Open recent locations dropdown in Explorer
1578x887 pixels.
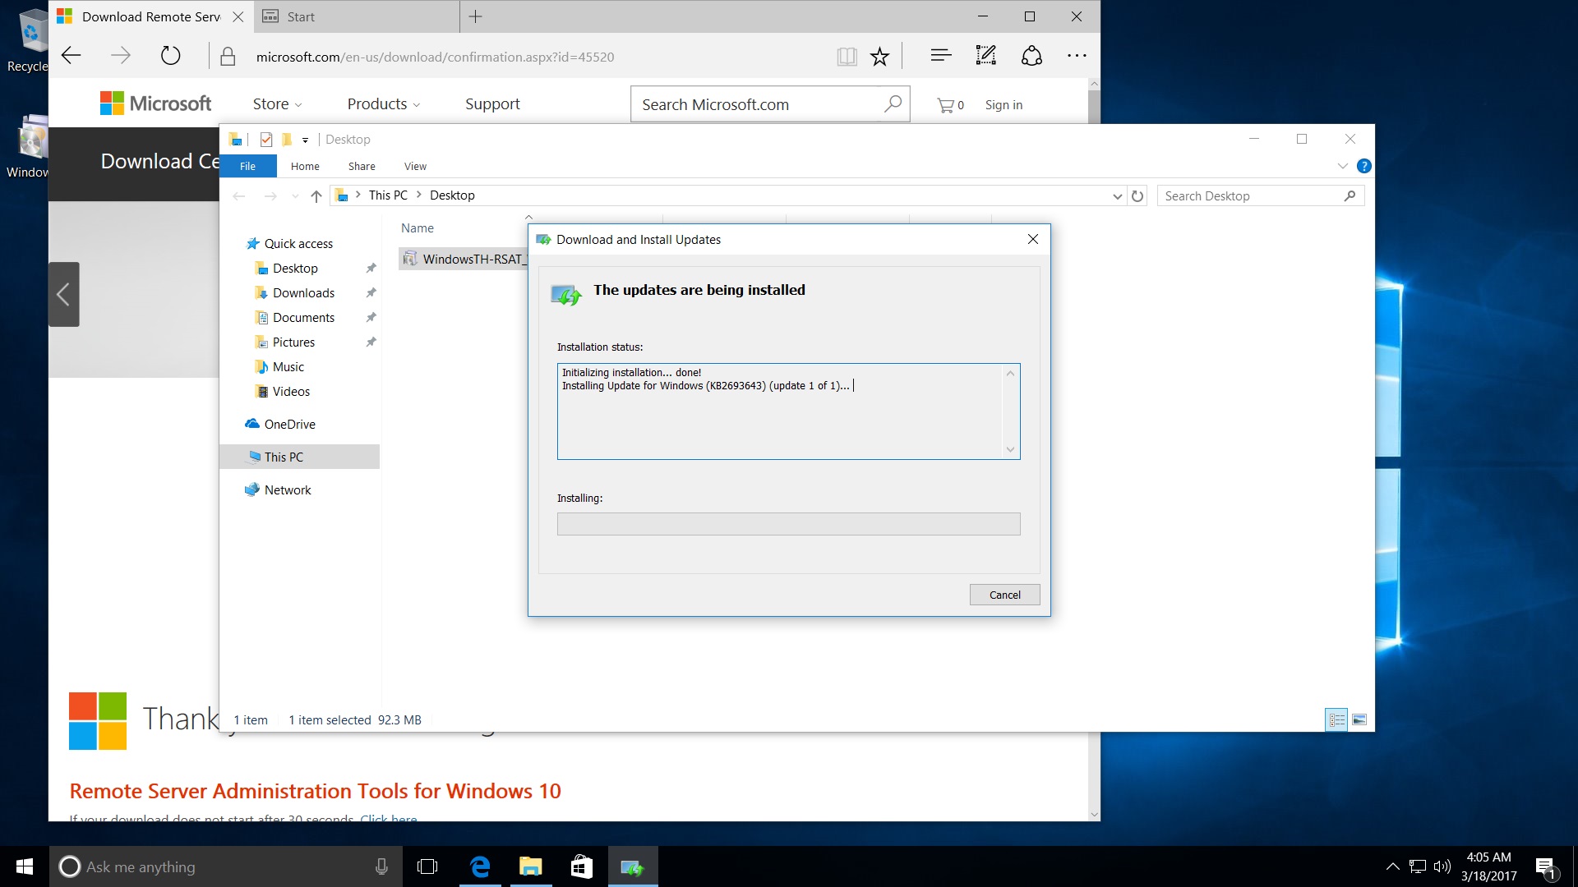(x=295, y=196)
